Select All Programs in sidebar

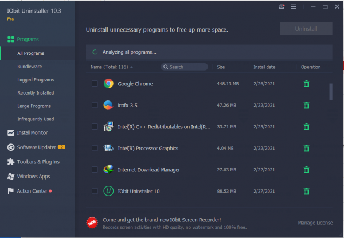pos(31,53)
